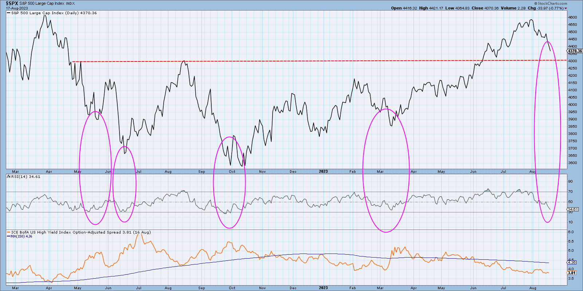Select the 34.61 RSI value tag
The width and height of the screenshot is (583, 291).
[573, 209]
